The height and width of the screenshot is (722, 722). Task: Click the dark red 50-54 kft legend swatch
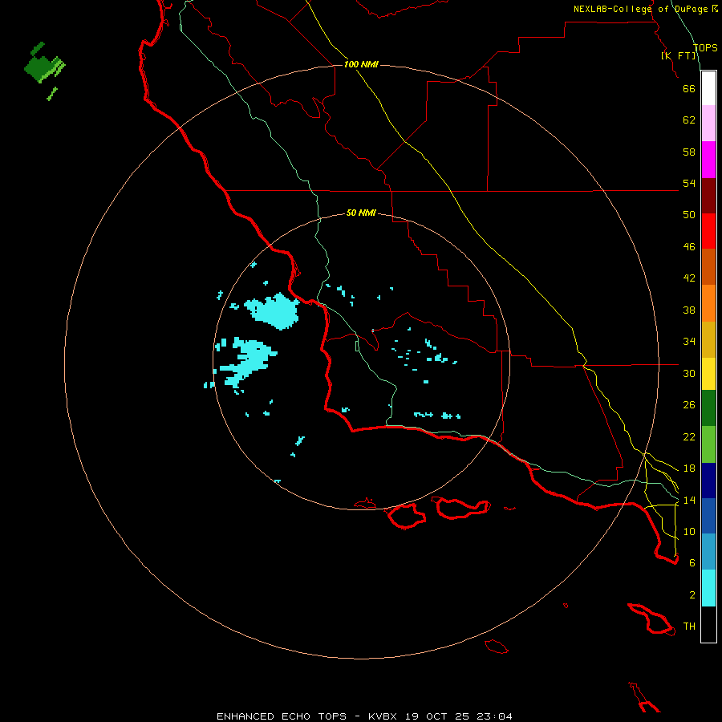[x=708, y=196]
